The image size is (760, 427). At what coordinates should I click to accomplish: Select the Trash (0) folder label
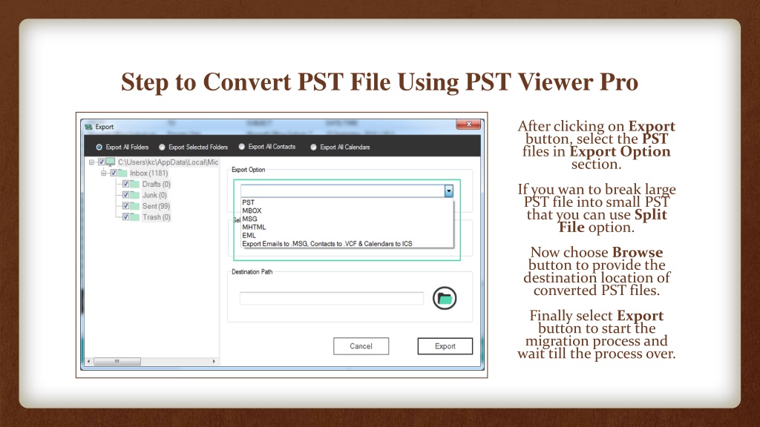[x=156, y=217]
